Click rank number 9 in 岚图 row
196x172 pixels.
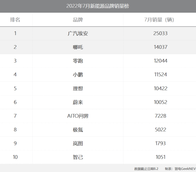pos(15,143)
